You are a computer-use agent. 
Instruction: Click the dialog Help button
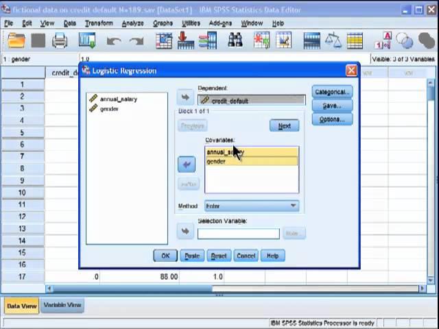tap(273, 256)
